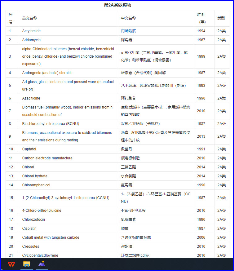Select the Acrylamide cell
The image size is (234, 271).
pos(31,31)
